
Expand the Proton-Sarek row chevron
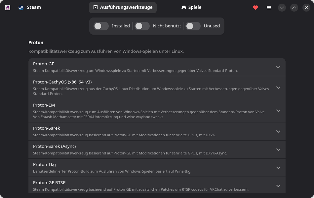[278, 131]
